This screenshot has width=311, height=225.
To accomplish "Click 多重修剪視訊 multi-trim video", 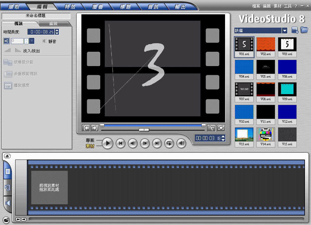I will (21, 74).
